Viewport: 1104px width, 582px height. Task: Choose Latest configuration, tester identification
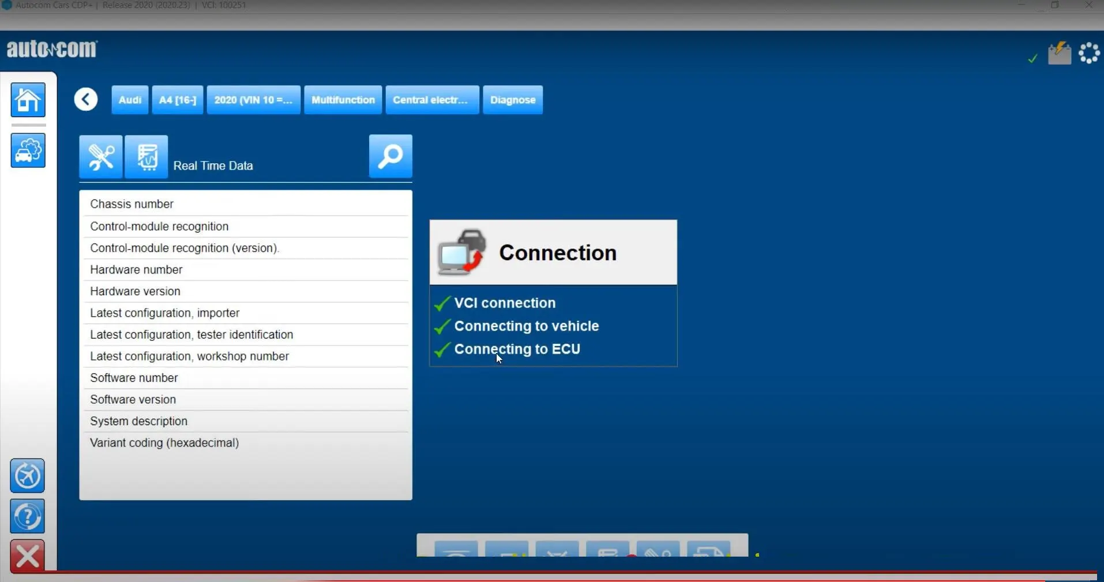coord(246,335)
